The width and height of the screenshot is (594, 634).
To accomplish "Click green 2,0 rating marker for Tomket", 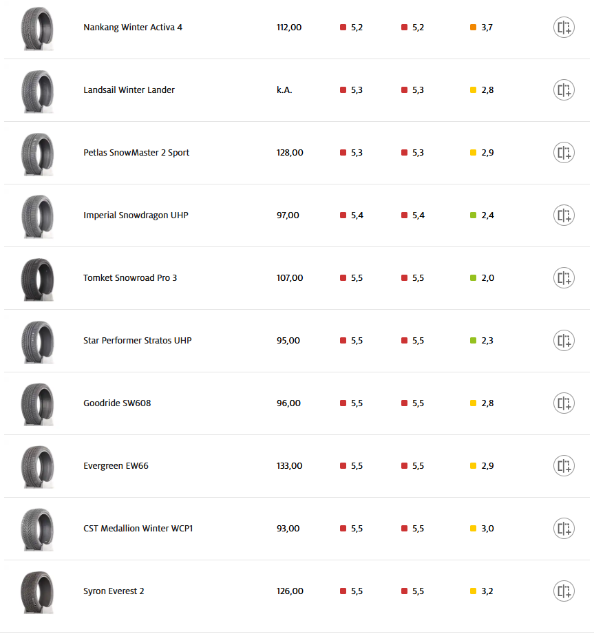I will 474,278.
